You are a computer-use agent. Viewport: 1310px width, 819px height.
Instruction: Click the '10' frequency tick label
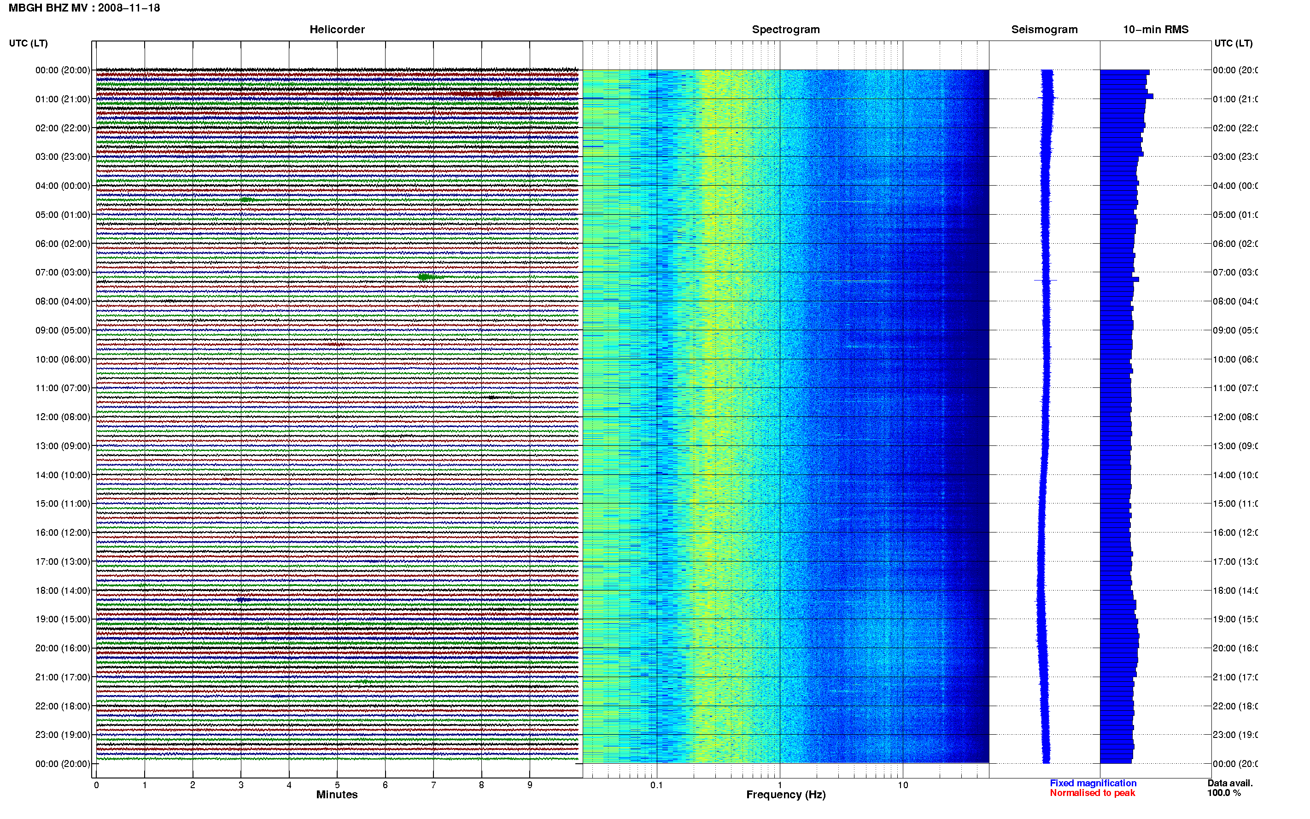903,785
